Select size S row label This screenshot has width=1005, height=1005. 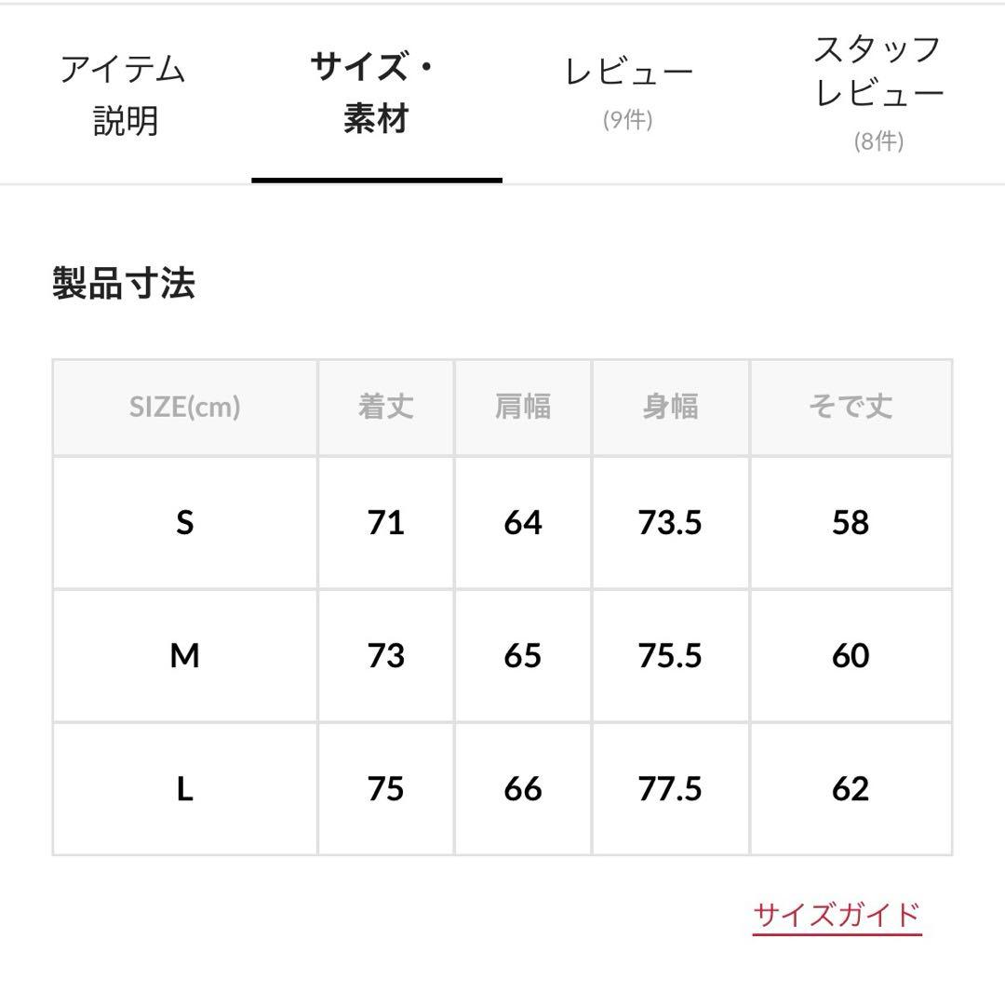(186, 523)
